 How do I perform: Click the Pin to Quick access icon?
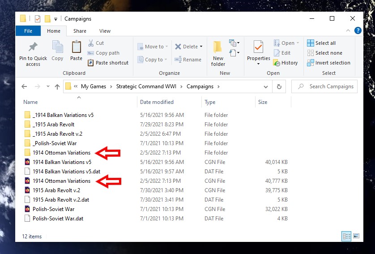33,47
